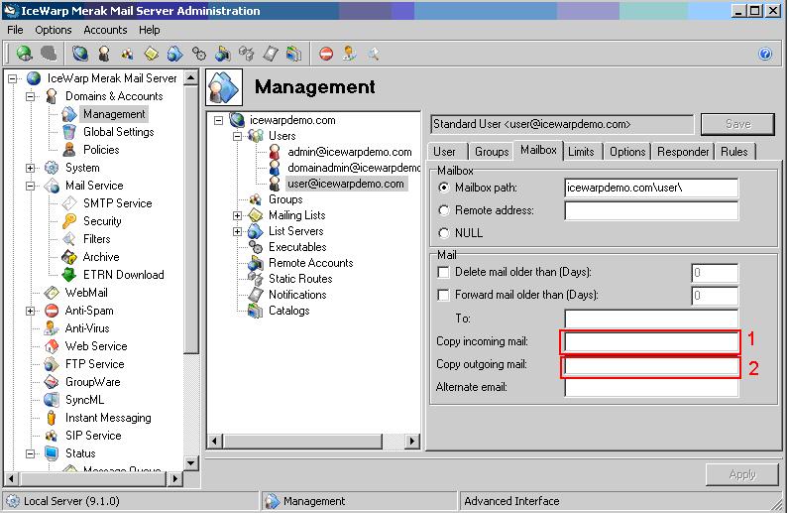Image resolution: width=789 pixels, height=513 pixels.
Task: Expand the Anti-Spam node
Action: 30,311
